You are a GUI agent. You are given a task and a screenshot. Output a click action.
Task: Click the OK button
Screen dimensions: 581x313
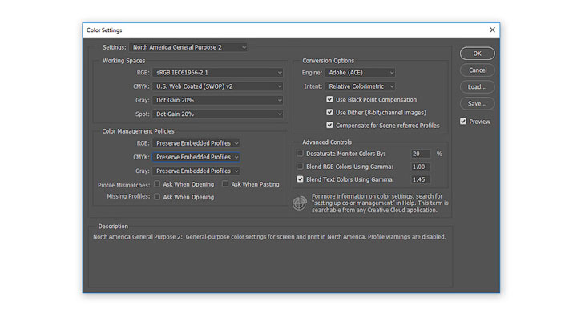[478, 54]
